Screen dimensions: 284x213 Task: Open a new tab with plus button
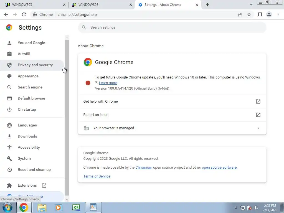[207, 5]
